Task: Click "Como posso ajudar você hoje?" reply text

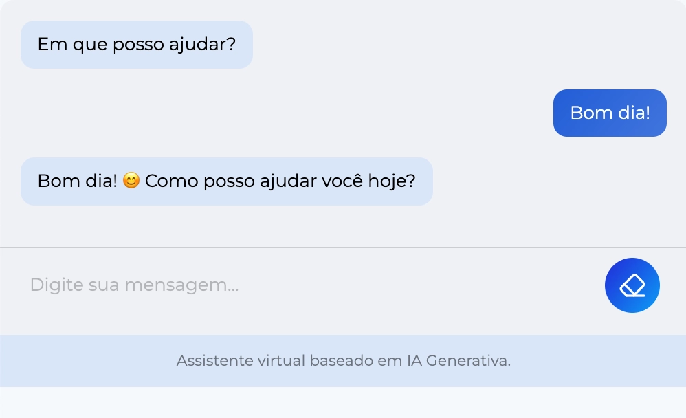Action: [280, 181]
